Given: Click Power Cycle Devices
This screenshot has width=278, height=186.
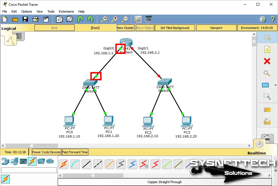Looking at the screenshot, I should pos(46,152).
